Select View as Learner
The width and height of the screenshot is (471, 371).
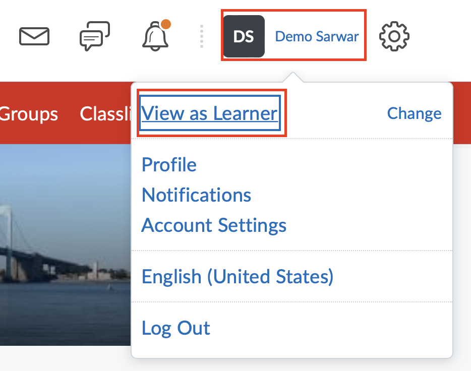click(x=210, y=113)
